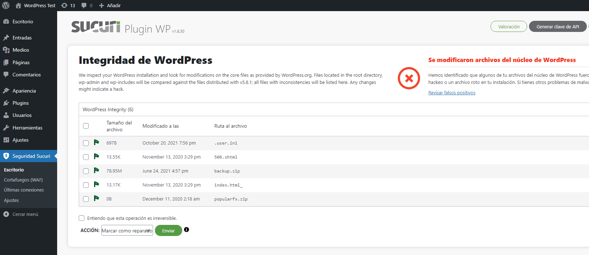The width and height of the screenshot is (589, 255).
Task: Click the '78.95M' file size cell
Action: click(114, 171)
